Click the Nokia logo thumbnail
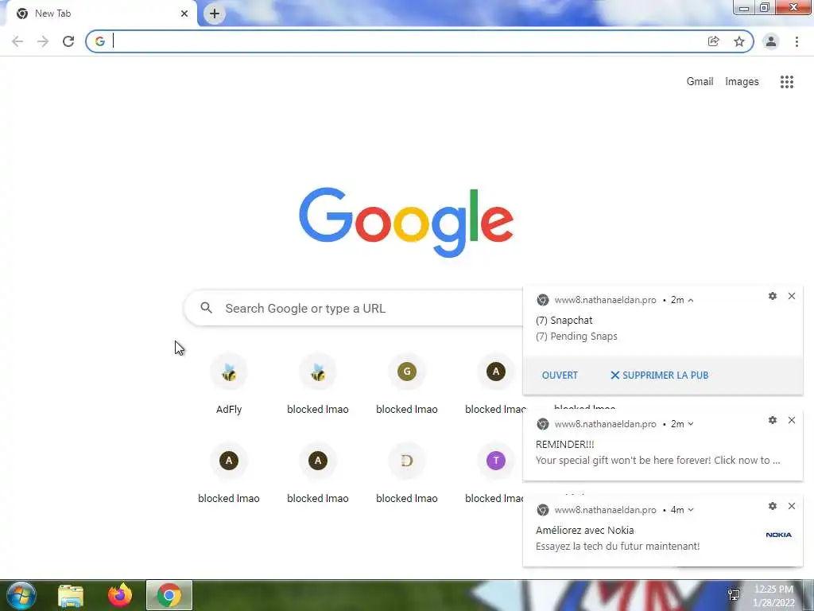This screenshot has height=611, width=814. (x=779, y=535)
